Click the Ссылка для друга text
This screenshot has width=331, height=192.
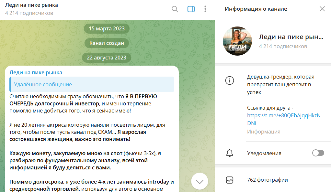click(270, 108)
